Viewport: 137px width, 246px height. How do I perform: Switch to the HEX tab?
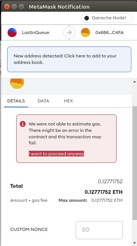point(68,101)
